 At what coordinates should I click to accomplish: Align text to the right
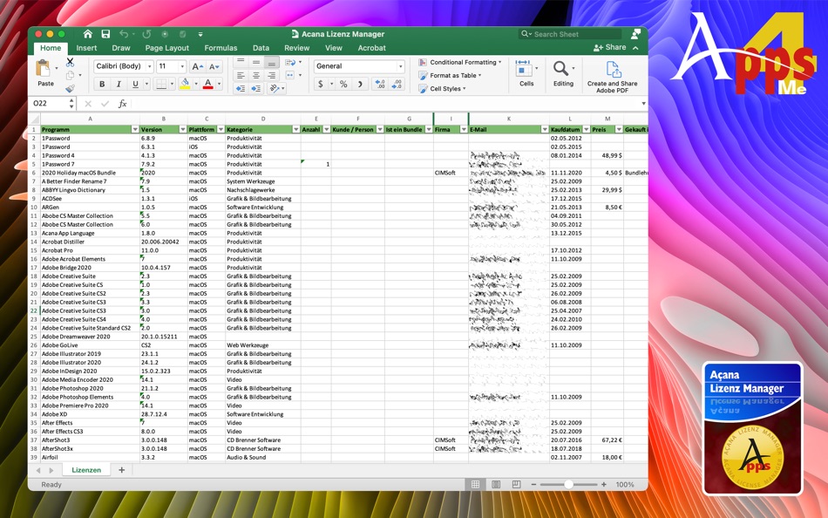pos(271,76)
